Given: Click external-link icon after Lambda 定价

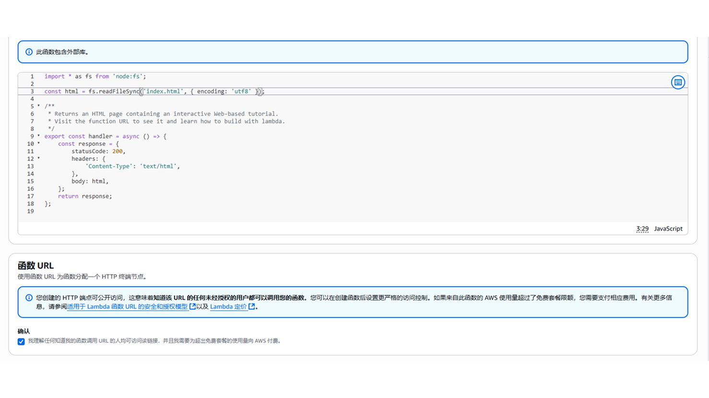Looking at the screenshot, I should pos(251,306).
